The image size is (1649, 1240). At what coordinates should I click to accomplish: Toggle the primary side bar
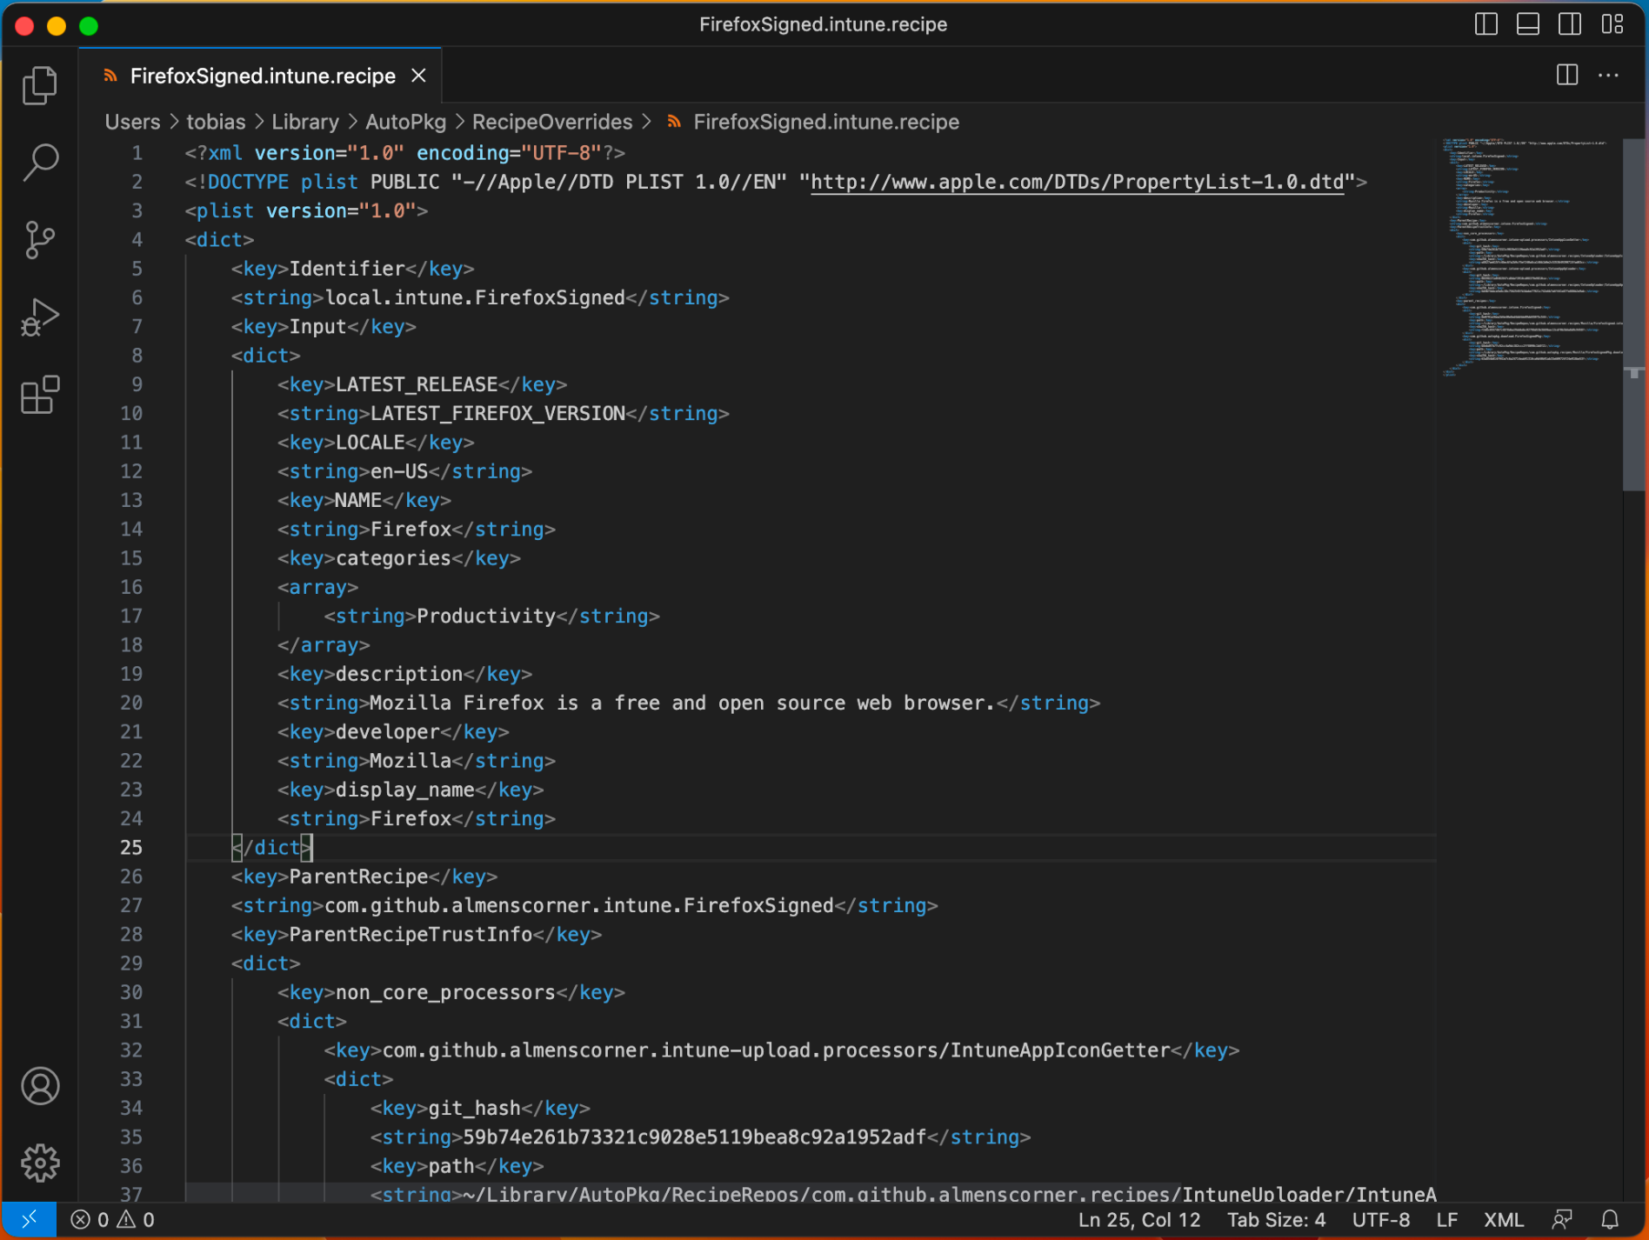click(x=1486, y=24)
